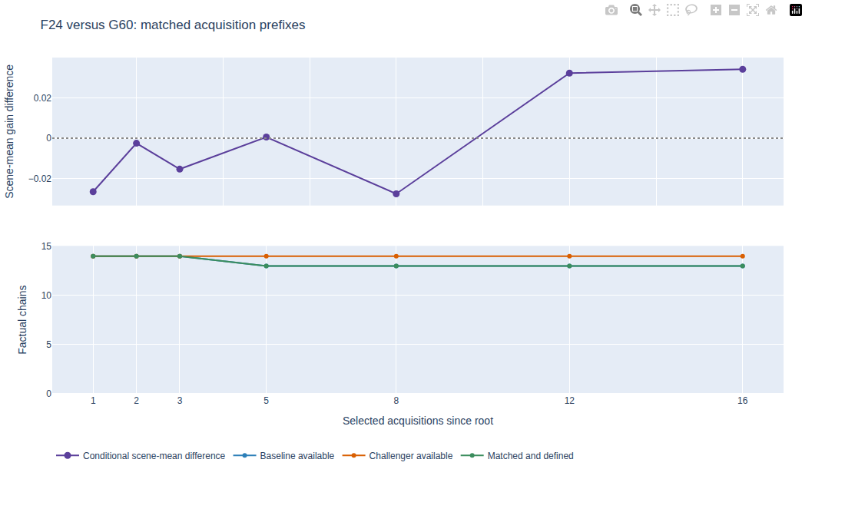Open the Plotly logo link
The width and height of the screenshot is (845, 522).
coord(796,10)
